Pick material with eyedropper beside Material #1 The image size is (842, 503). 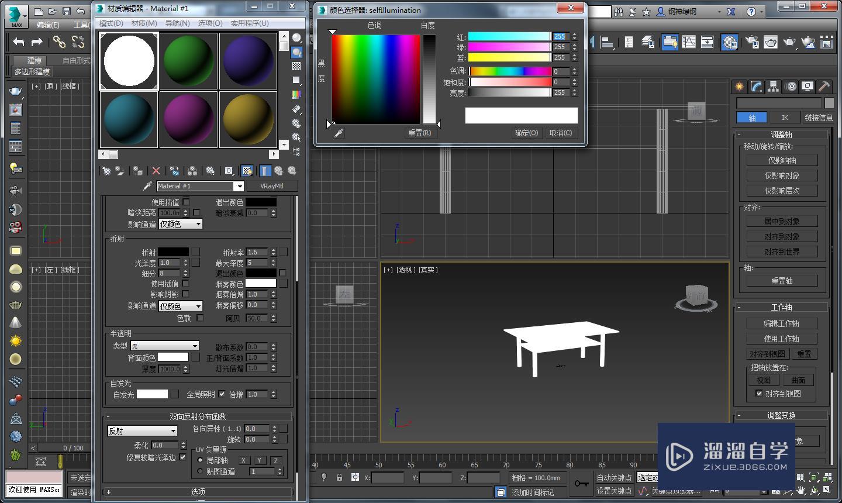point(147,186)
